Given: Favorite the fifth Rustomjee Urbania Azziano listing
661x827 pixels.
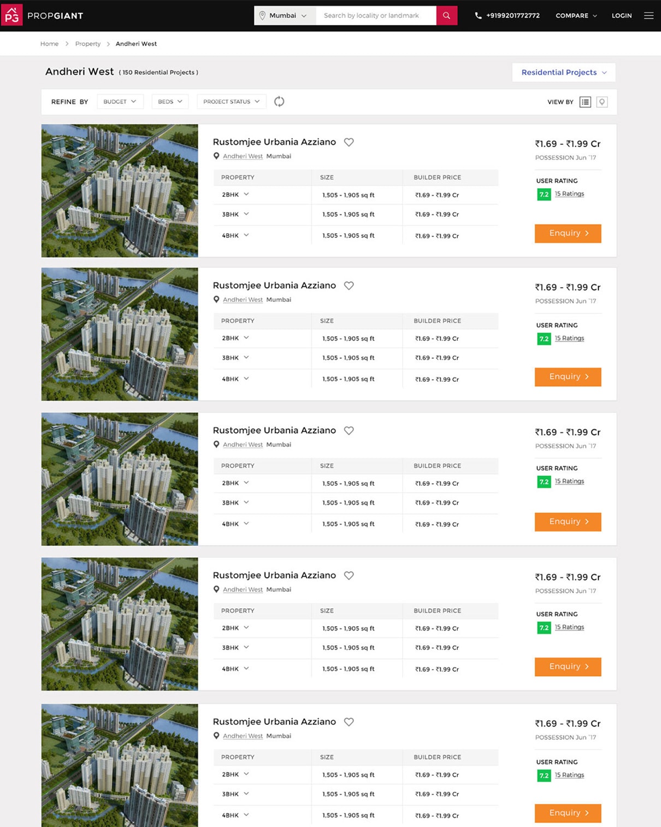Looking at the screenshot, I should pyautogui.click(x=349, y=722).
